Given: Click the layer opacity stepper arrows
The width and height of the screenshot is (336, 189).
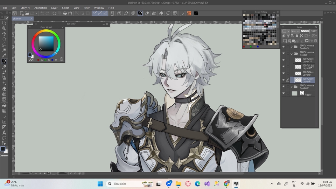Looking at the screenshot, I should pos(316,31).
